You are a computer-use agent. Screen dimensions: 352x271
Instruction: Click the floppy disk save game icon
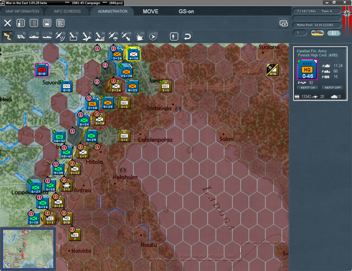[47, 23]
